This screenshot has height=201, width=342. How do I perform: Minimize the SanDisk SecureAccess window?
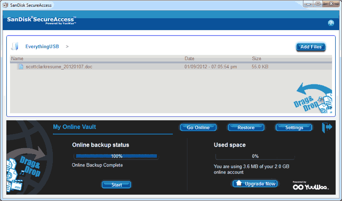coord(308,4)
